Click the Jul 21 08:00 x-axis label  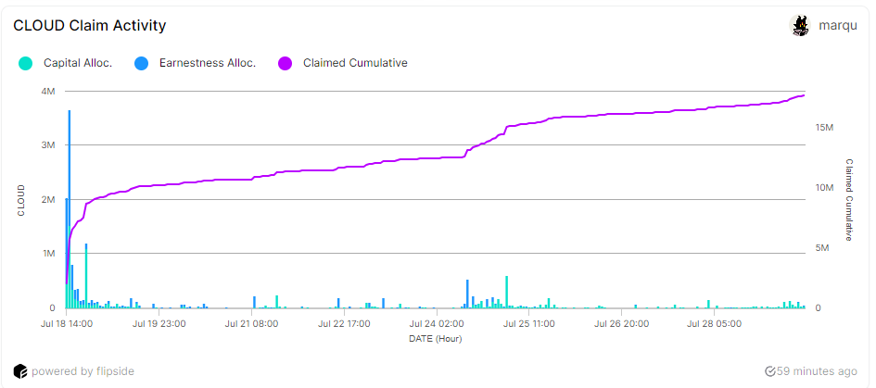tap(252, 324)
